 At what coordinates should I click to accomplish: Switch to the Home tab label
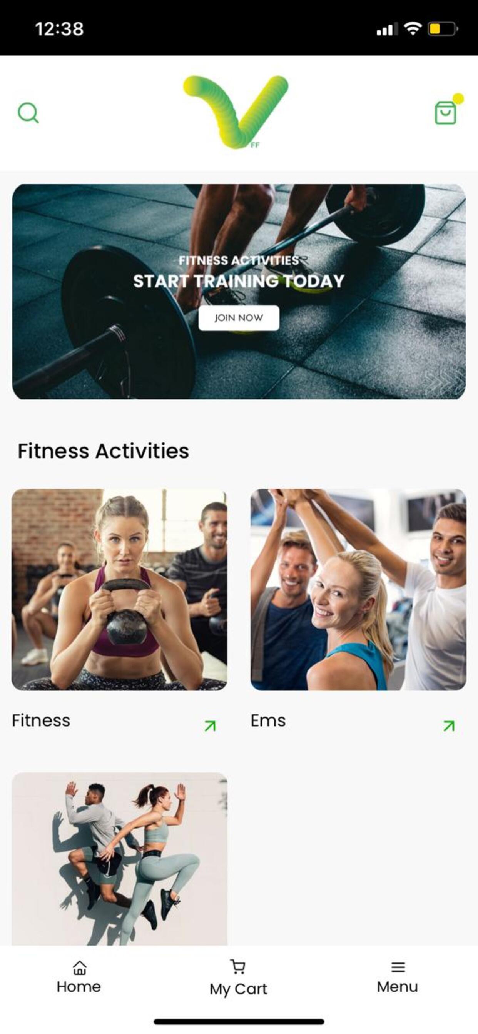(79, 987)
